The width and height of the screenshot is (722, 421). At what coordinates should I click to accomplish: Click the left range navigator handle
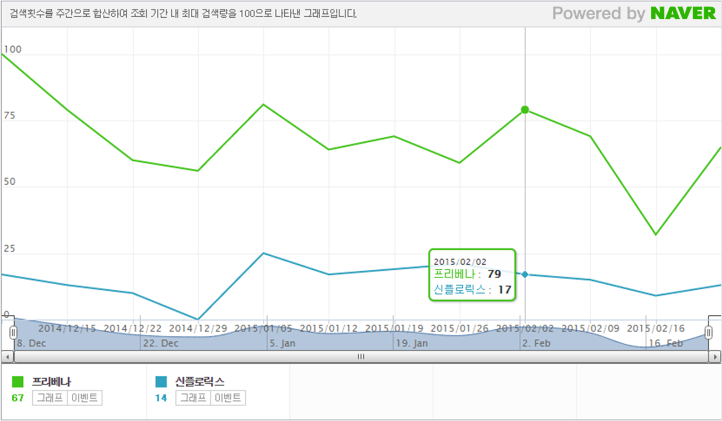(x=13, y=333)
